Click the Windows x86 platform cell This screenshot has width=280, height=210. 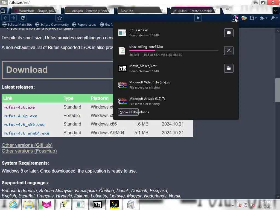click(104, 124)
